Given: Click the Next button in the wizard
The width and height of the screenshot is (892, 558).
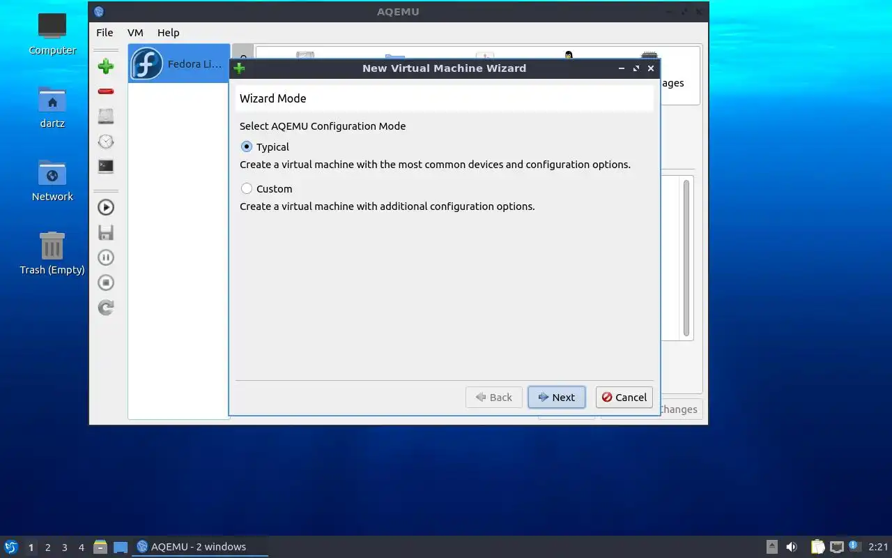Looking at the screenshot, I should coord(556,398).
